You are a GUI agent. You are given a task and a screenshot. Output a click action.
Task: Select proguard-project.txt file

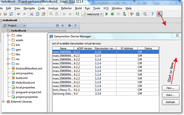tap(28, 92)
